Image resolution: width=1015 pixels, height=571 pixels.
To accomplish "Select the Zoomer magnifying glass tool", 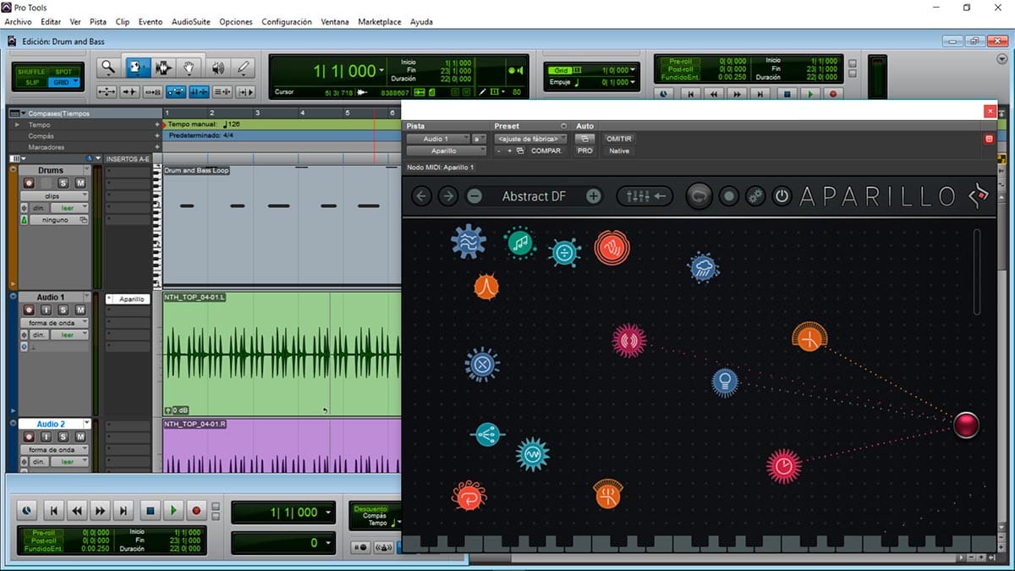I will (x=108, y=68).
